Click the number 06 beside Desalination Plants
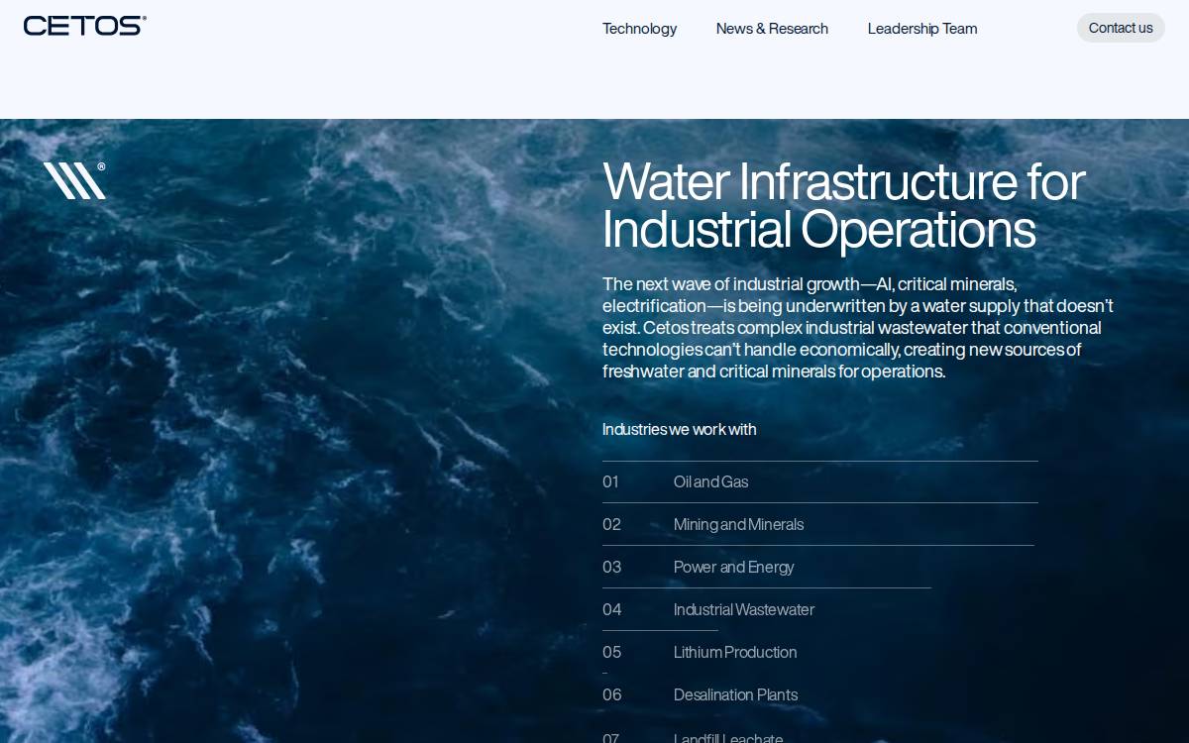This screenshot has width=1189, height=743. click(611, 695)
